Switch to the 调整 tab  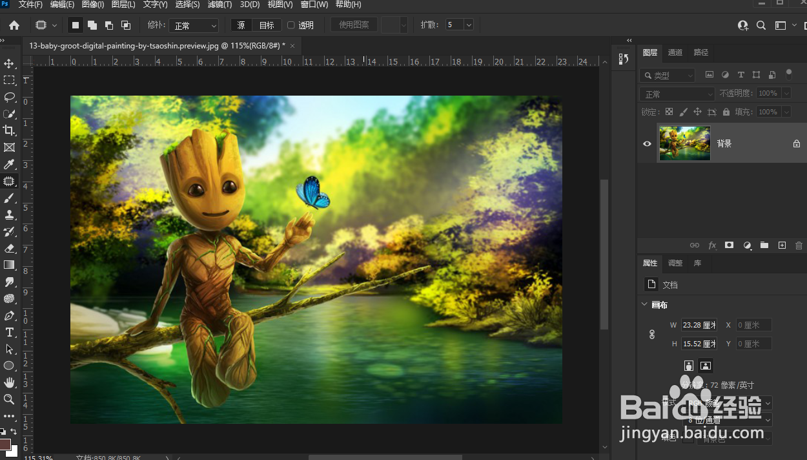(x=675, y=263)
